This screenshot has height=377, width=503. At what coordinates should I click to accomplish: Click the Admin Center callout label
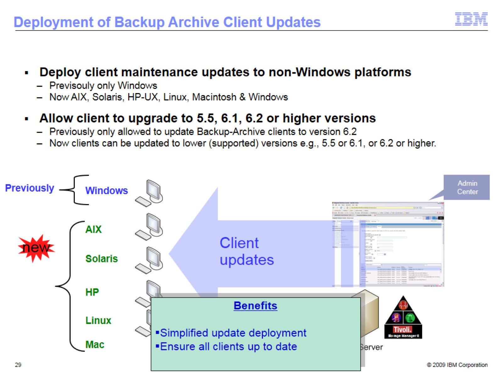pyautogui.click(x=467, y=188)
